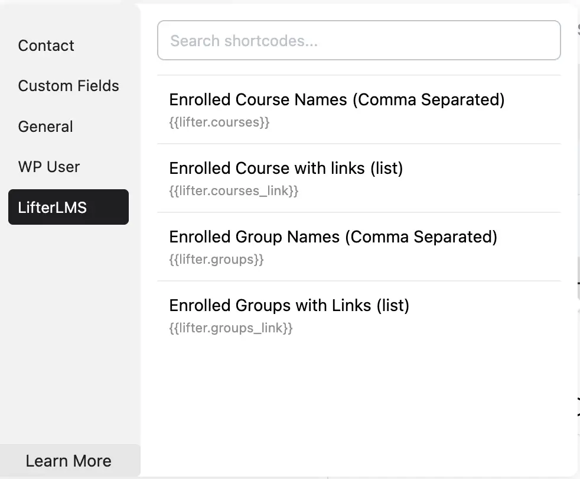The image size is (580, 479).
Task: Switch to Custom Fields category
Action: pos(69,86)
